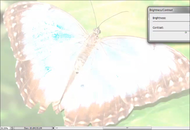Open the status bar black arrow flyout
190x130 pixels.
[53, 128]
